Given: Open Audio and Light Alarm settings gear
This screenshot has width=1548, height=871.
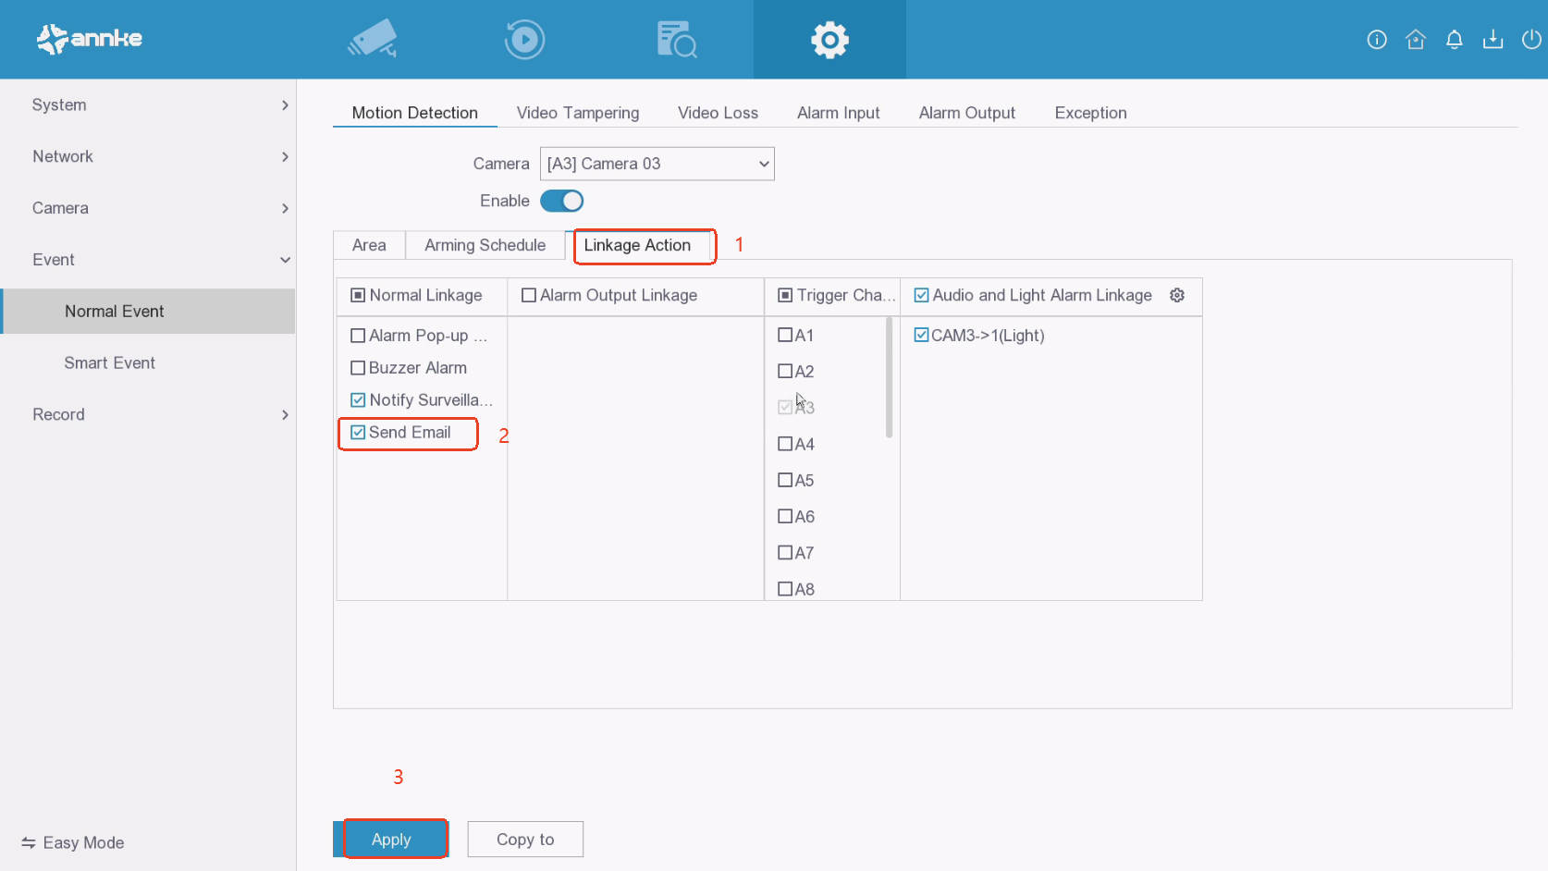Looking at the screenshot, I should [1176, 295].
